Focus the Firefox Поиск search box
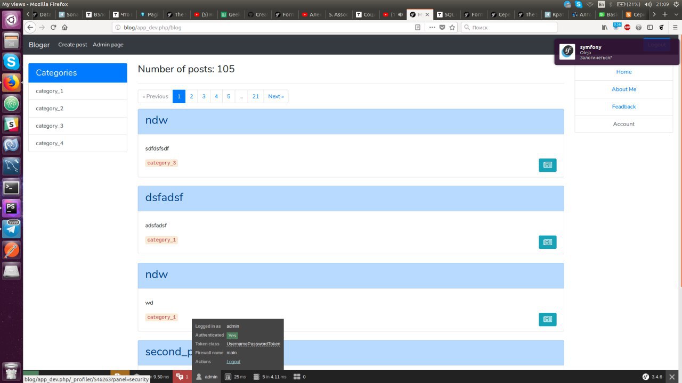The width and height of the screenshot is (682, 383). (x=508, y=27)
